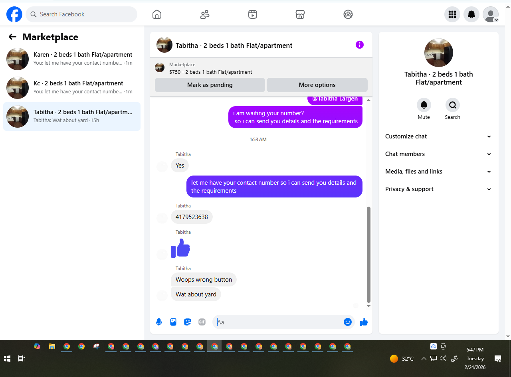Screen dimensions: 511x377
Task: Open Windows Task View
Action: coord(22,359)
